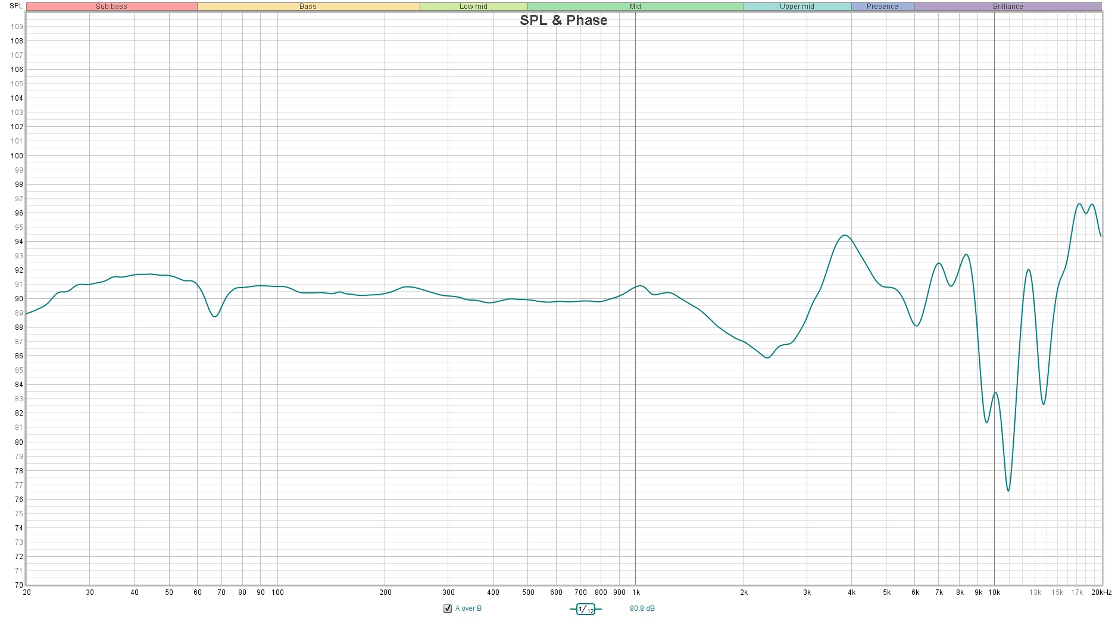
Task: Click the 300 frequency axis label
Action: (x=448, y=592)
